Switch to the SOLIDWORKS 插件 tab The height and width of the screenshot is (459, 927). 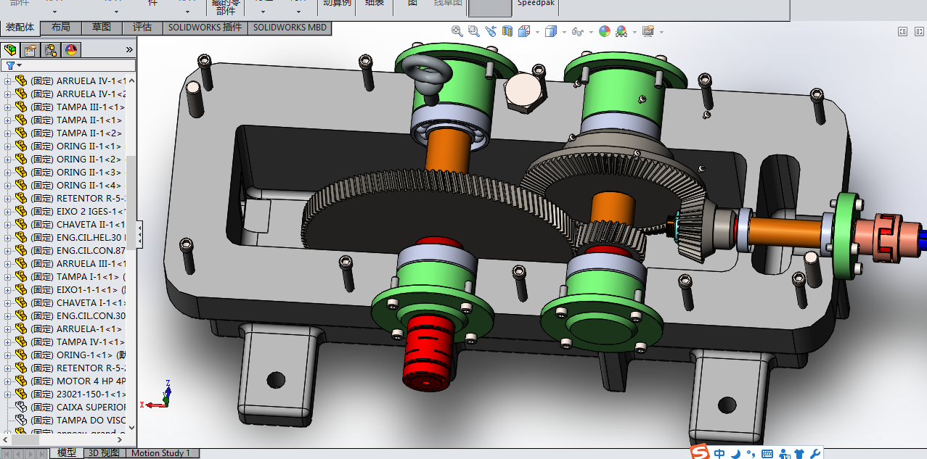205,28
